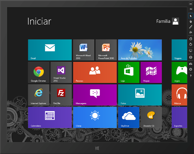Copy screenshot with camera icon
This screenshot has width=194, height=154.
[191, 64]
